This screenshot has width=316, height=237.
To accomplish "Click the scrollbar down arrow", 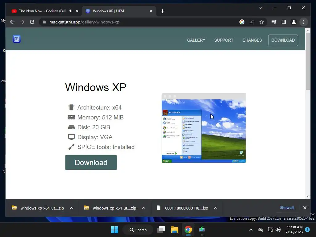I will click(308, 196).
